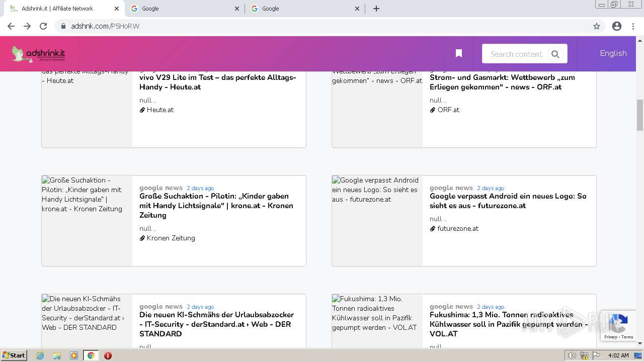The image size is (644, 362).
Task: Open File Explorer from taskbar
Action: tap(57, 355)
